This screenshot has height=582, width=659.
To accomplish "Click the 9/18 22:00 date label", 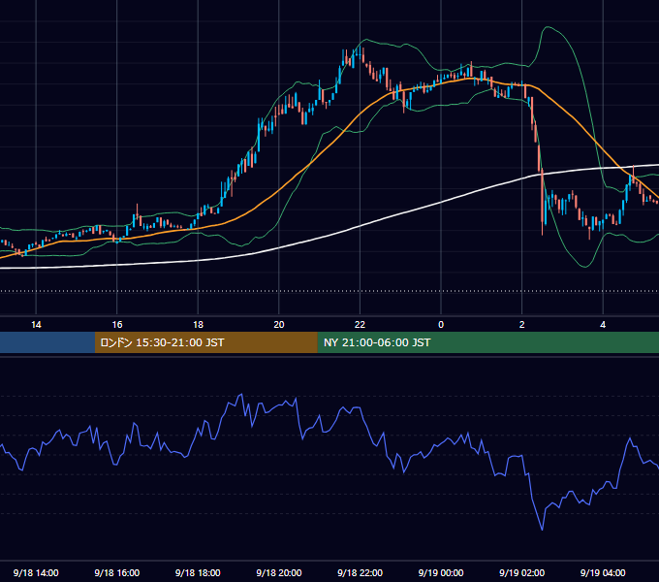I will coord(360,572).
